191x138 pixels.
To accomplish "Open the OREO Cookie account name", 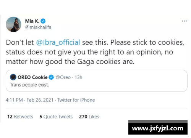I will tap(32, 77).
